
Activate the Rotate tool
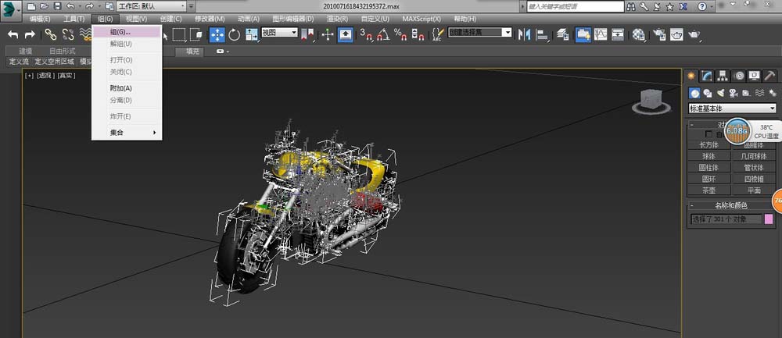coord(234,34)
